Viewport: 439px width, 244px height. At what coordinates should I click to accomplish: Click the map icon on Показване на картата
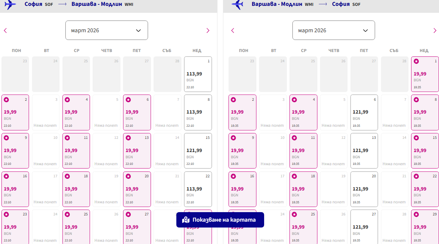[x=186, y=220]
